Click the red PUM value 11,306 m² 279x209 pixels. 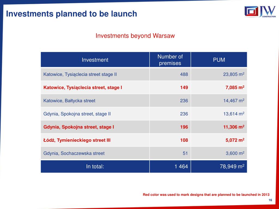coord(234,127)
